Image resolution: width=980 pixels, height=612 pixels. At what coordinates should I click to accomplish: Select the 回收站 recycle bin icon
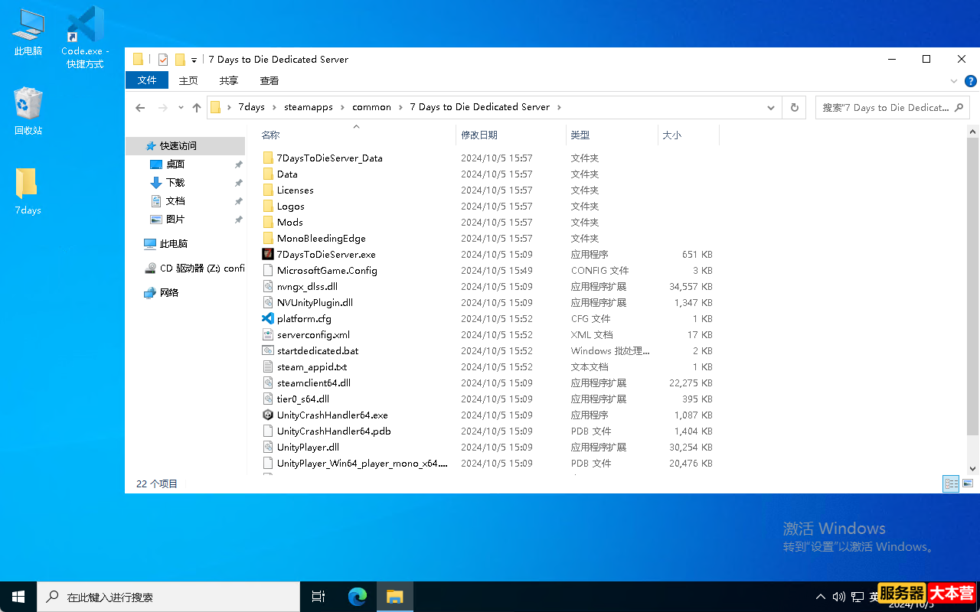pos(28,111)
